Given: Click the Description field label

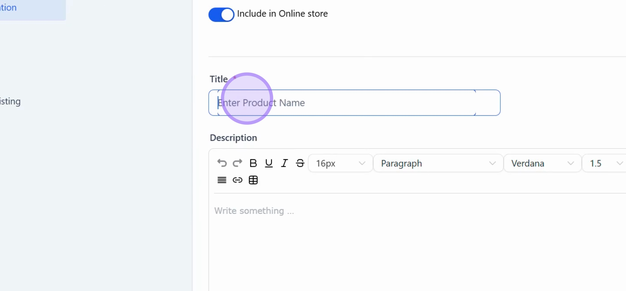Looking at the screenshot, I should 233,138.
